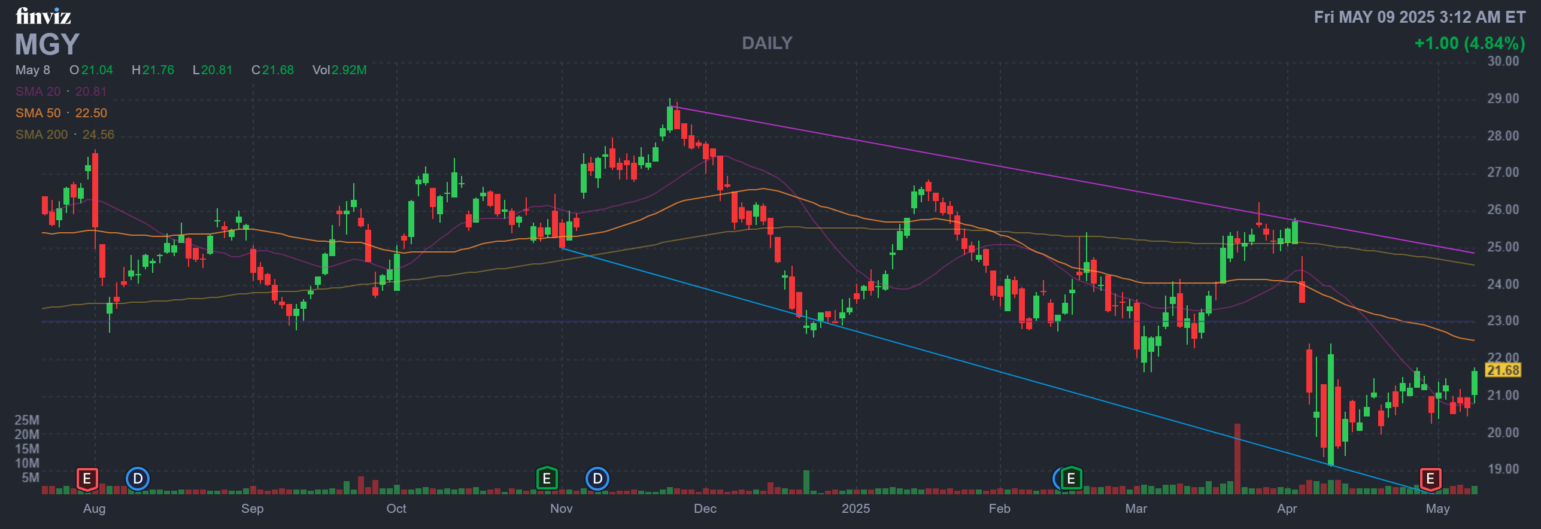The image size is (1541, 529).
Task: Click the low price L 20.81
Action: click(212, 70)
